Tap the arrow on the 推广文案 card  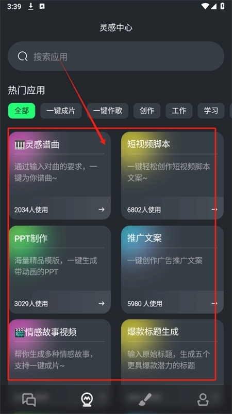[x=214, y=303]
